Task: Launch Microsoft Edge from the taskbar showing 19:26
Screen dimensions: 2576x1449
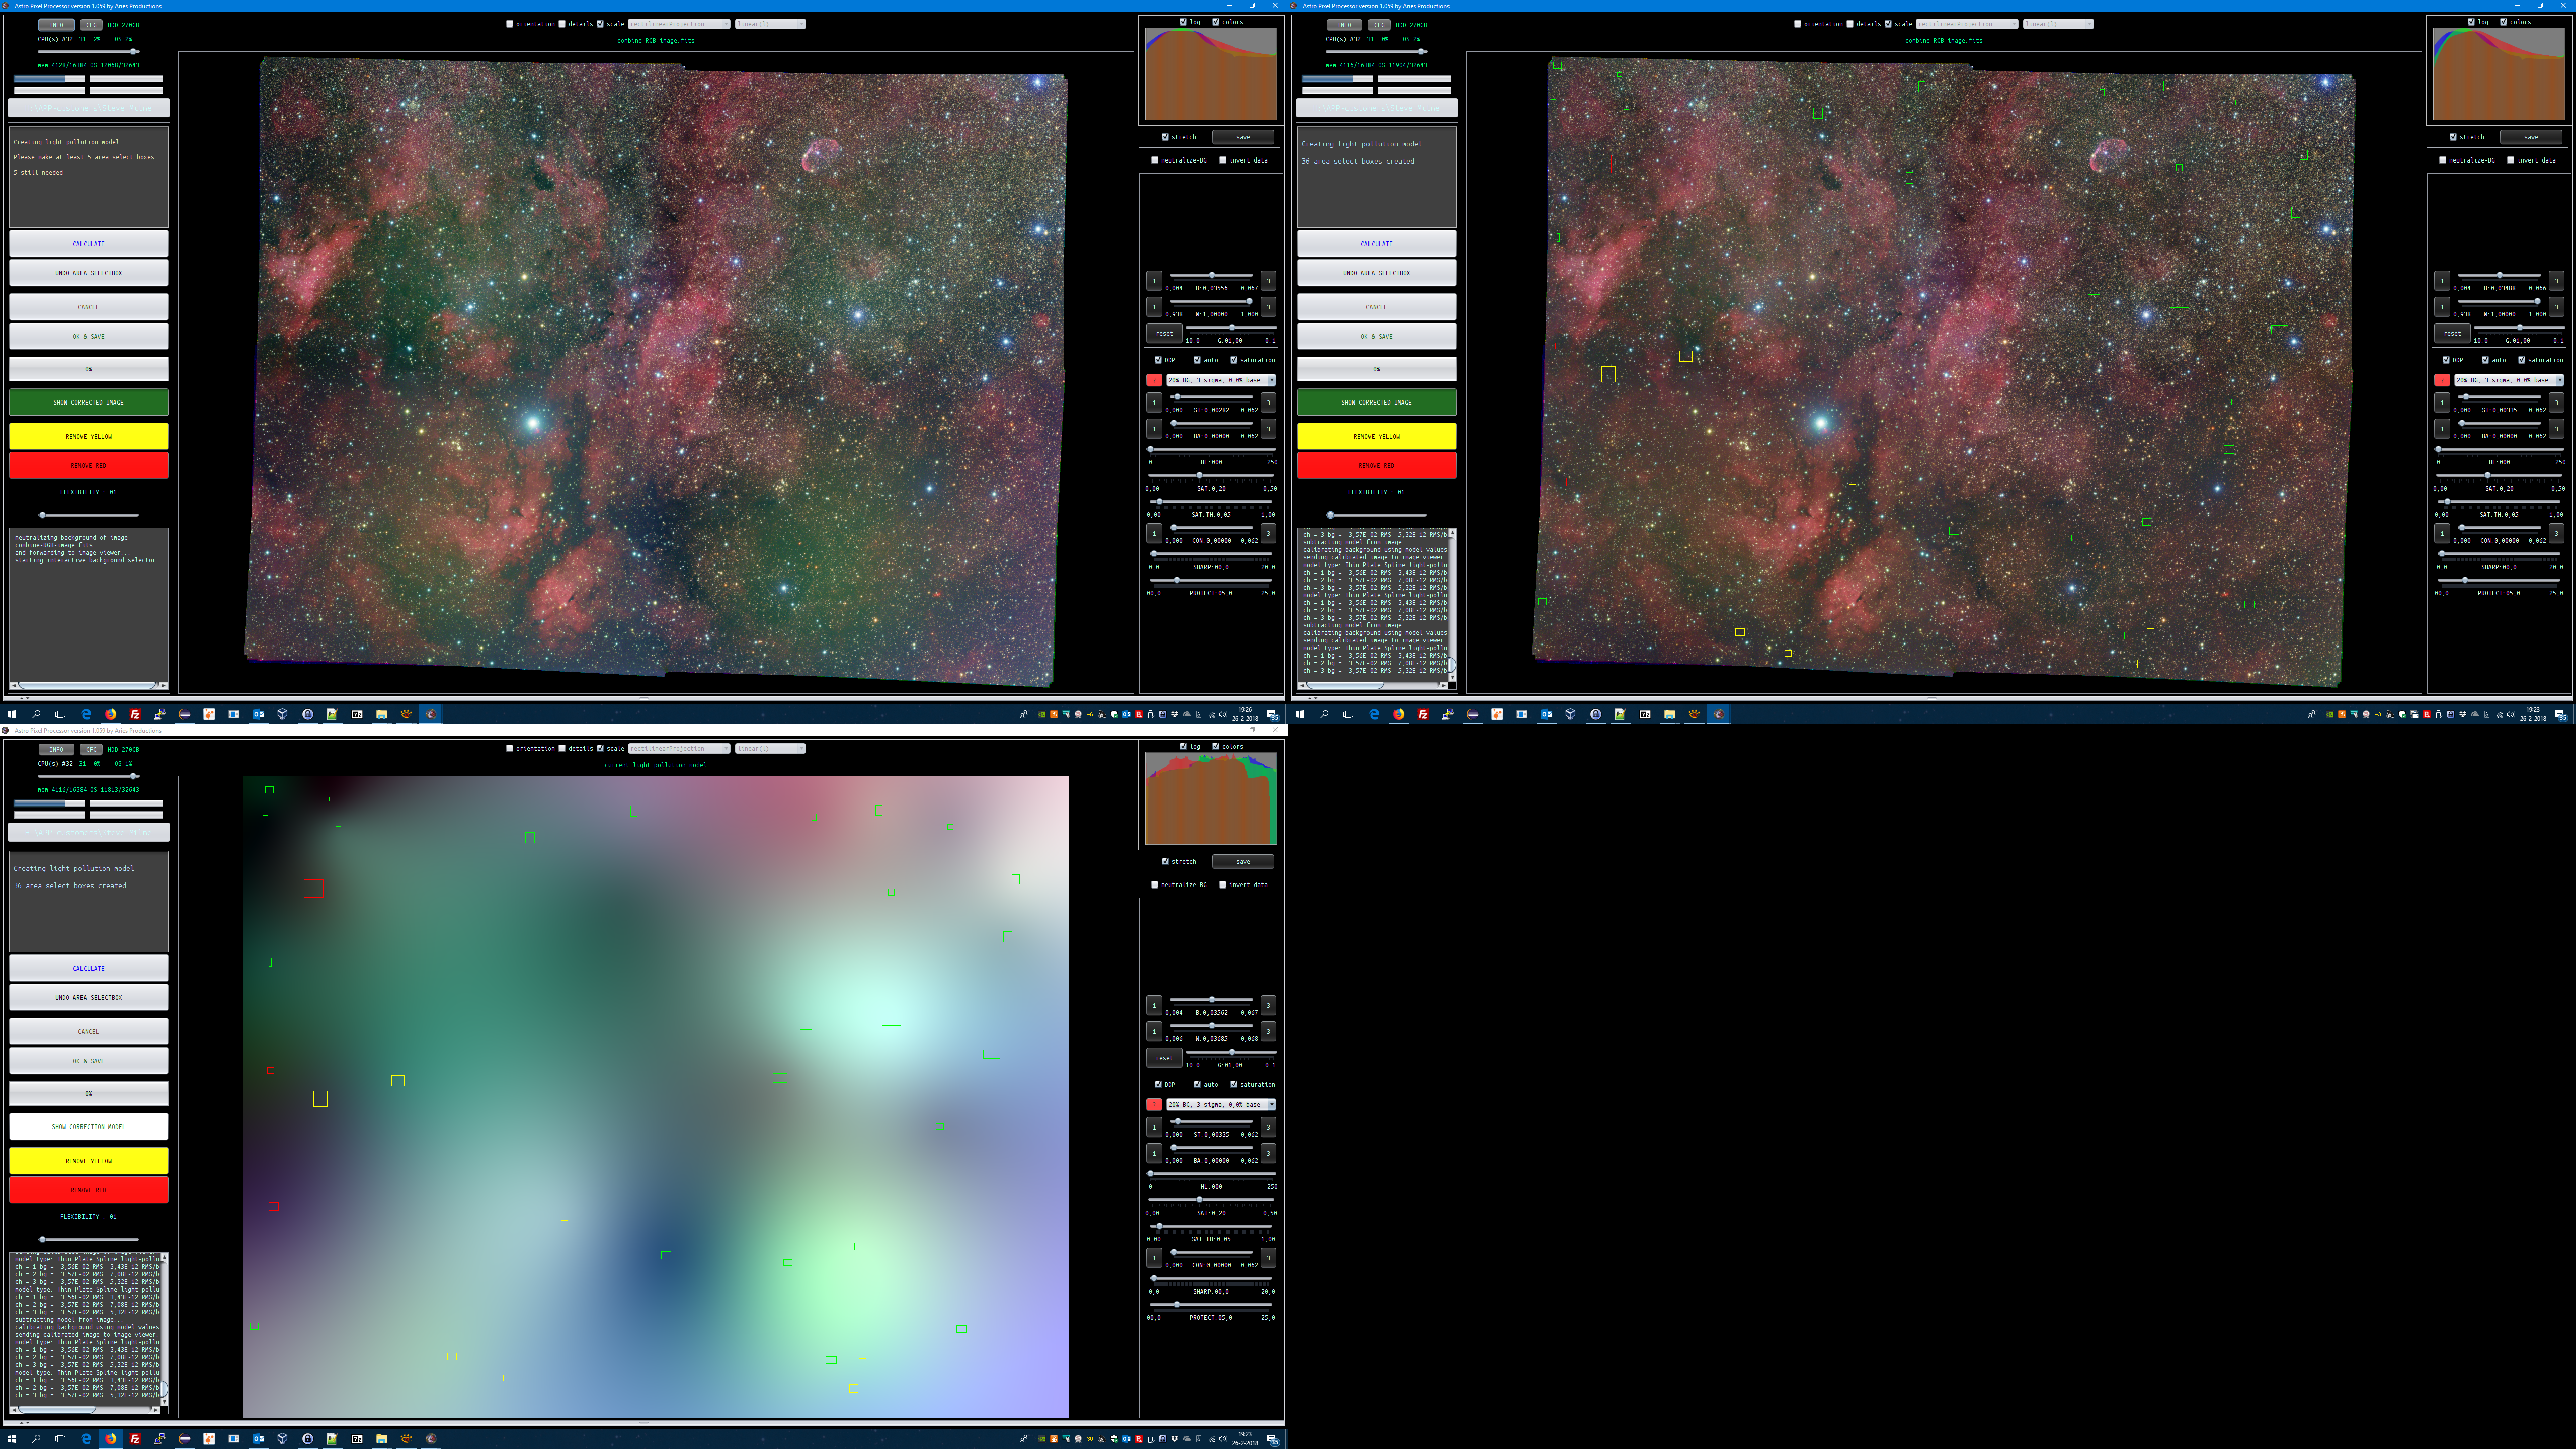Action: pyautogui.click(x=86, y=714)
